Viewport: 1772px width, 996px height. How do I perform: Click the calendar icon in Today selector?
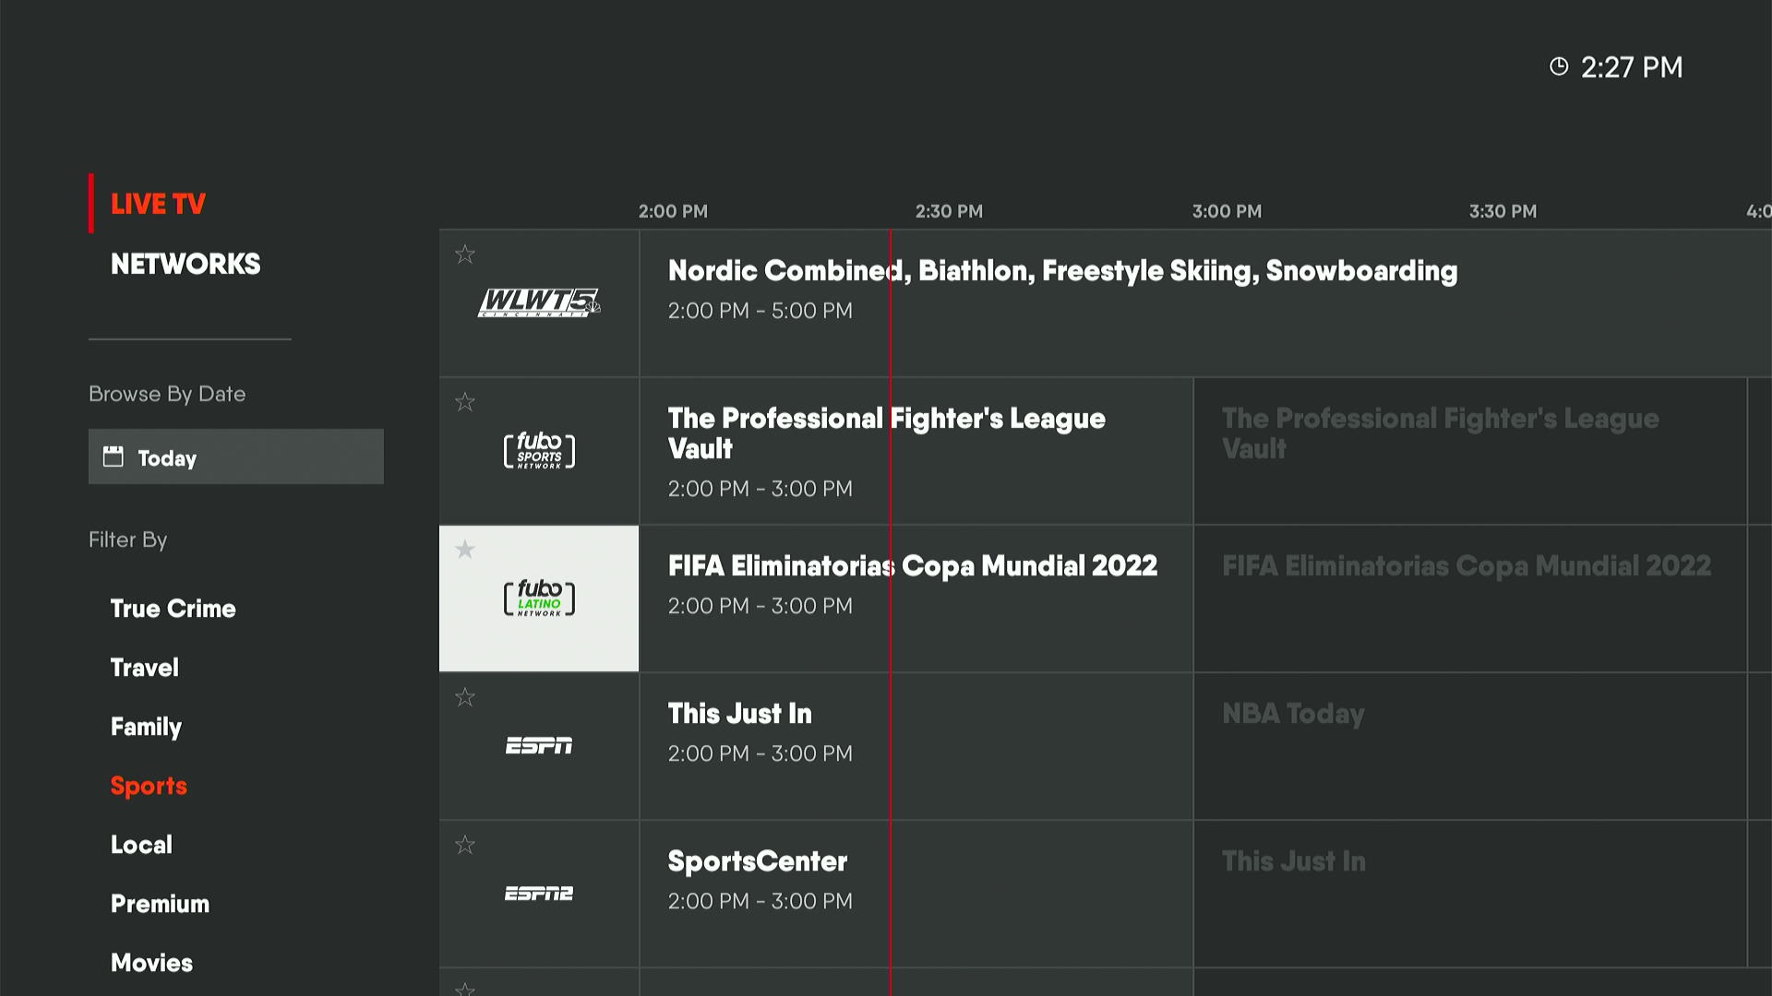pyautogui.click(x=113, y=456)
